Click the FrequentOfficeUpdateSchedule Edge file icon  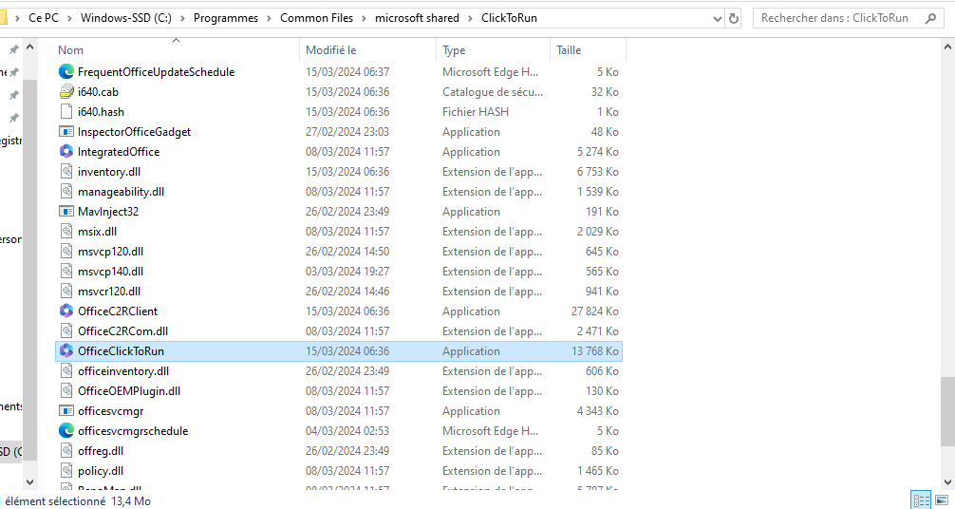pos(66,72)
